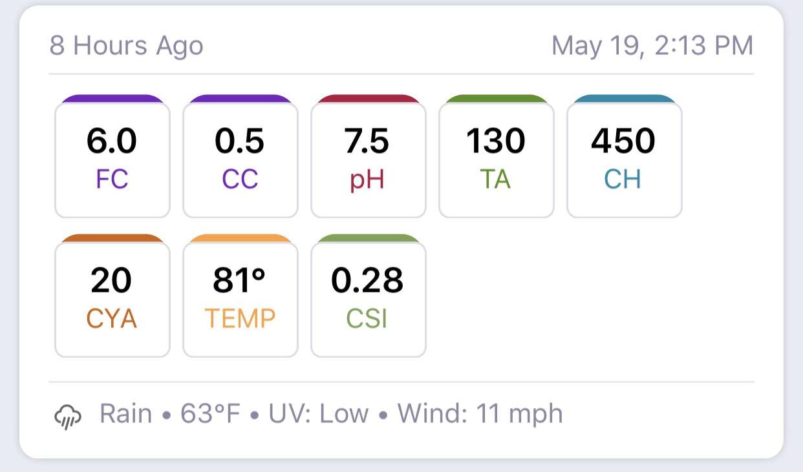The image size is (803, 472).
Task: Tap the rain cloud weather icon
Action: coord(67,416)
